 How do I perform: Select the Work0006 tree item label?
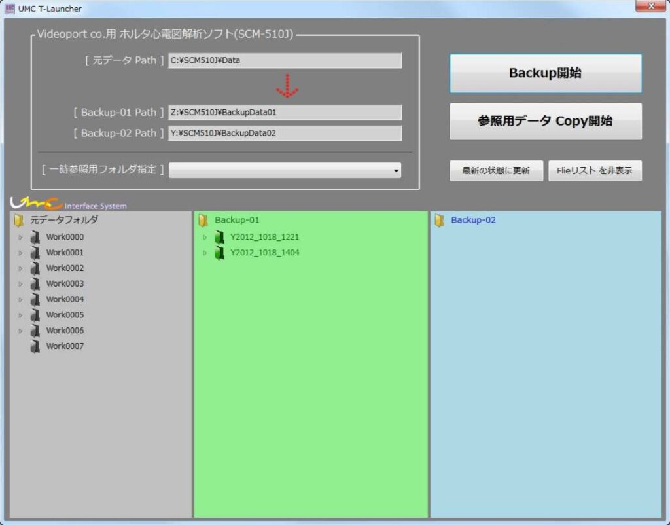pyautogui.click(x=65, y=331)
